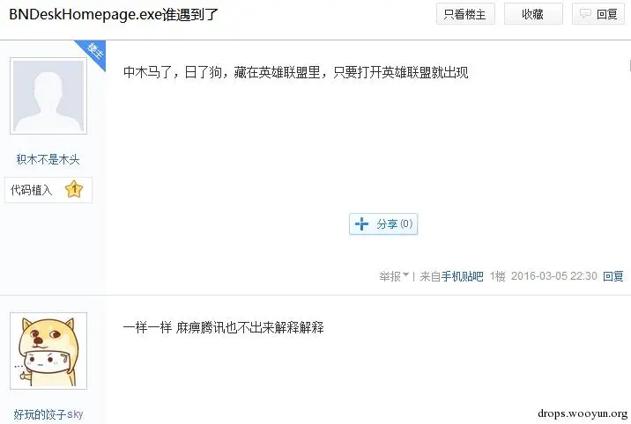Viewport: 631px width, 424px height.
Task: Click the 代码植入 badge label
Action: (32, 189)
